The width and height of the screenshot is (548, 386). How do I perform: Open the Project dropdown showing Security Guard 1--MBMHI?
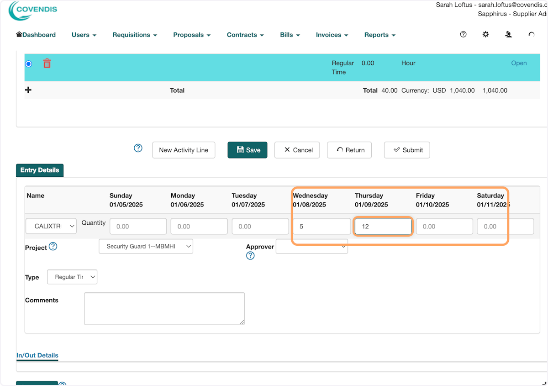(x=146, y=246)
